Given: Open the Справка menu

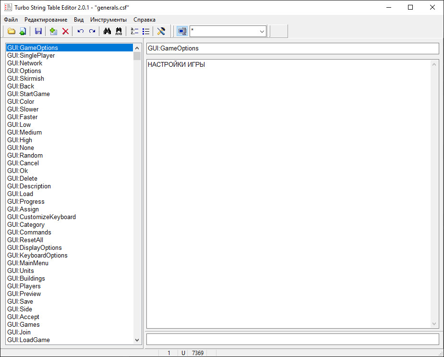Looking at the screenshot, I should click(144, 20).
